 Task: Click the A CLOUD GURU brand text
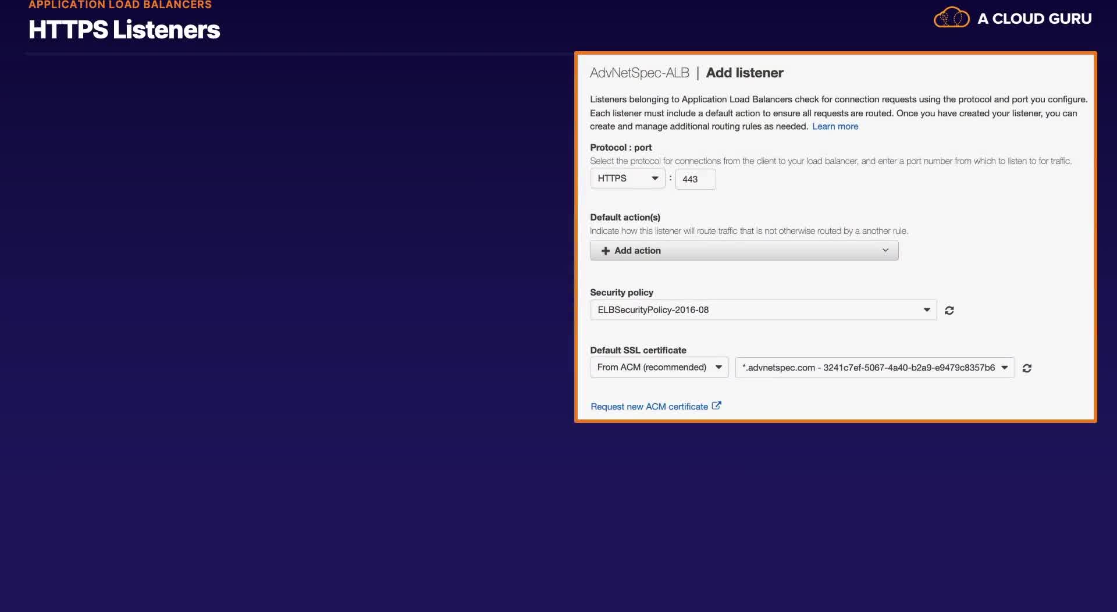tap(1034, 19)
